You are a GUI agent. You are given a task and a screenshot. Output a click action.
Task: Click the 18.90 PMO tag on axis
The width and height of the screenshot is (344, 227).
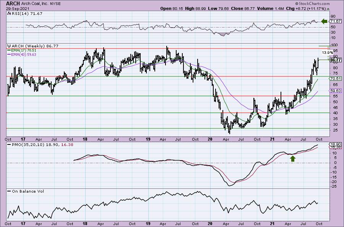coord(336,144)
